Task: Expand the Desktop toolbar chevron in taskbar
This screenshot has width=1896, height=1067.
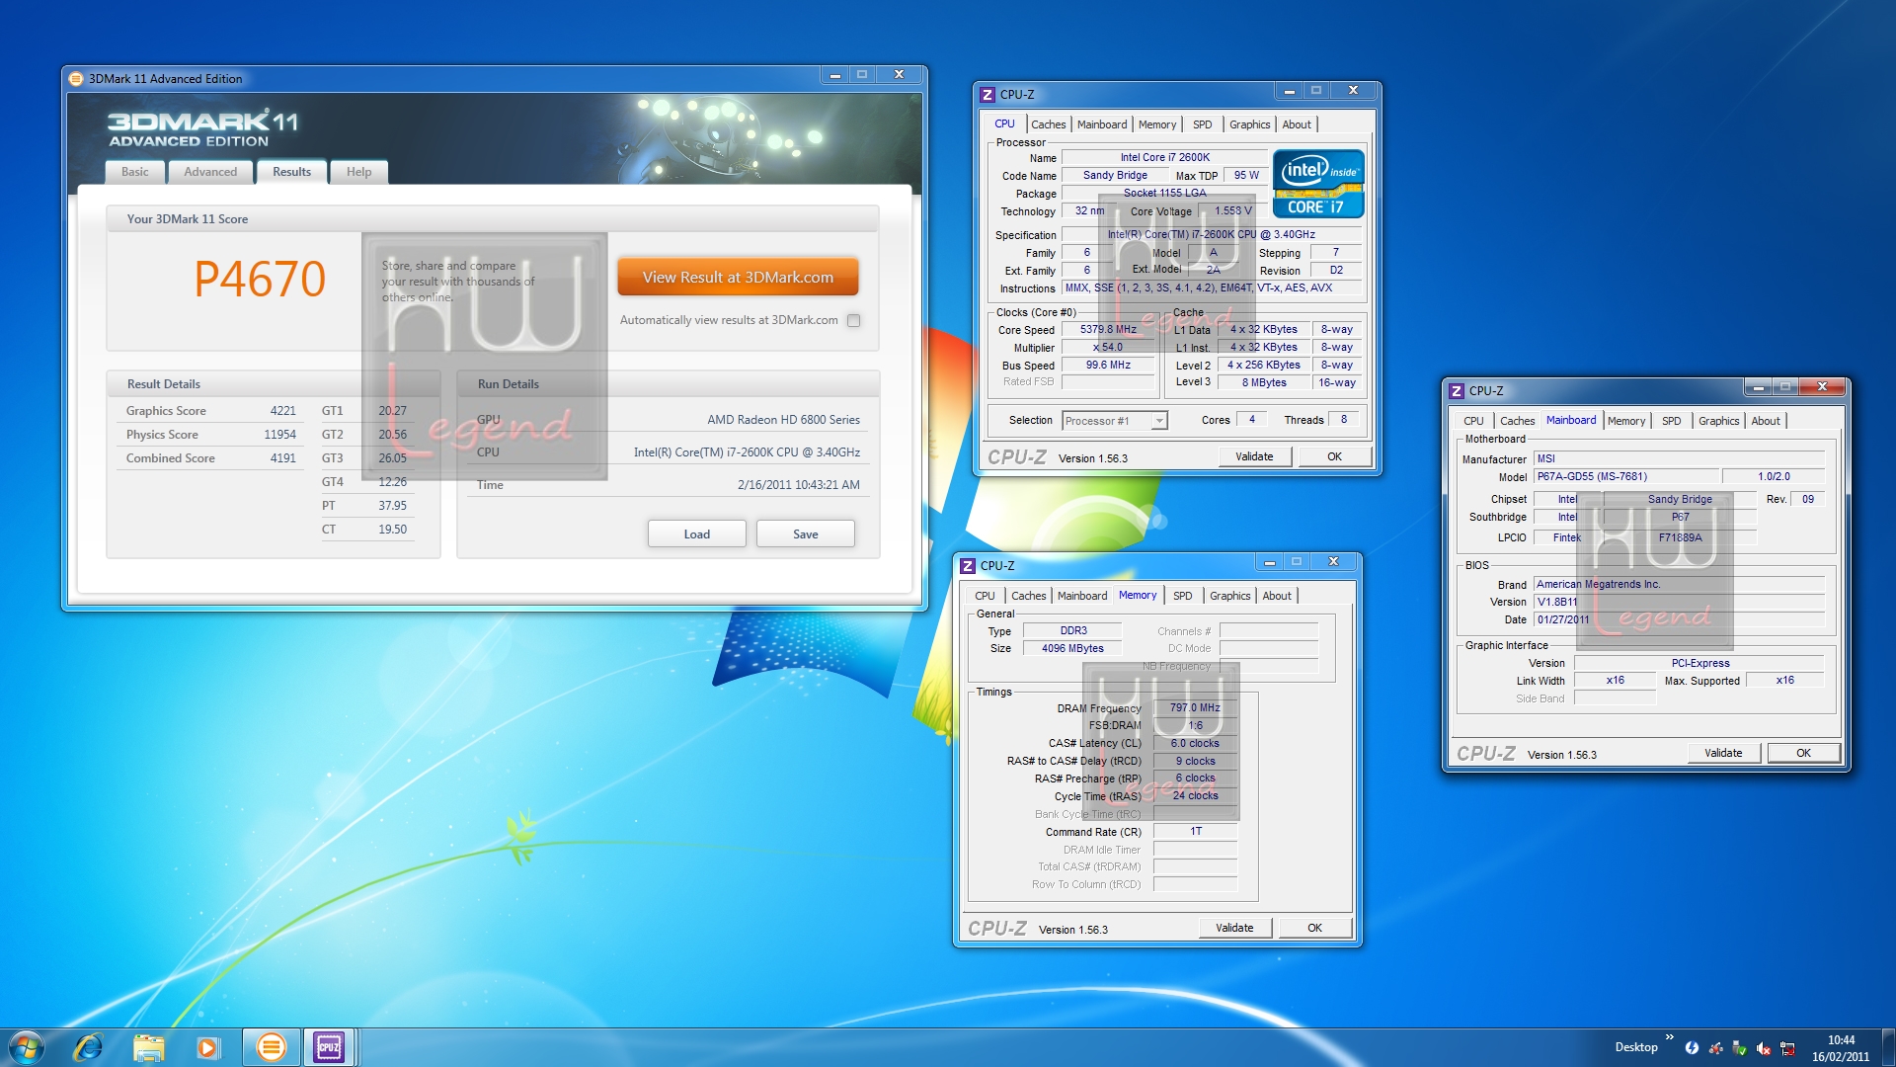Action: point(1669,1037)
